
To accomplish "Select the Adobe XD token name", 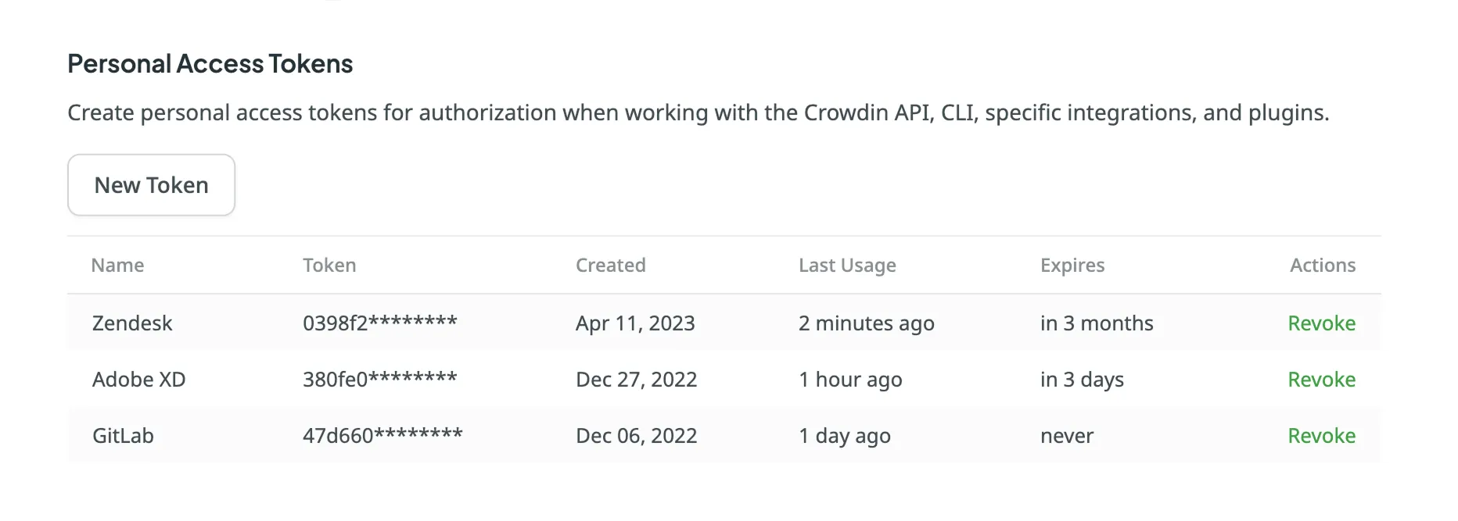I will (x=139, y=380).
